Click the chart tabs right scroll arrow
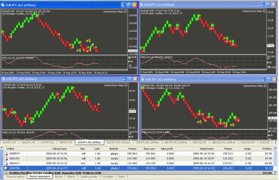This screenshot has width=279, height=180. click(276, 142)
